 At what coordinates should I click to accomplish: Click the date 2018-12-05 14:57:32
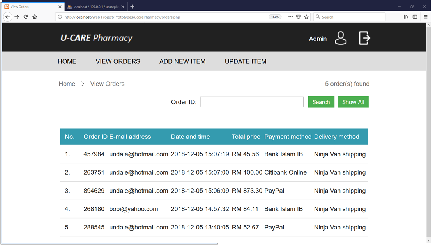click(200, 209)
